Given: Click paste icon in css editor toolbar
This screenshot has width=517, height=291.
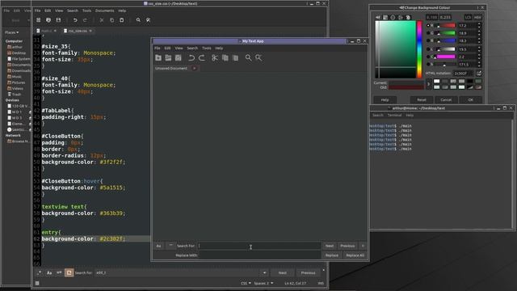Looking at the screenshot, I should [122, 20].
